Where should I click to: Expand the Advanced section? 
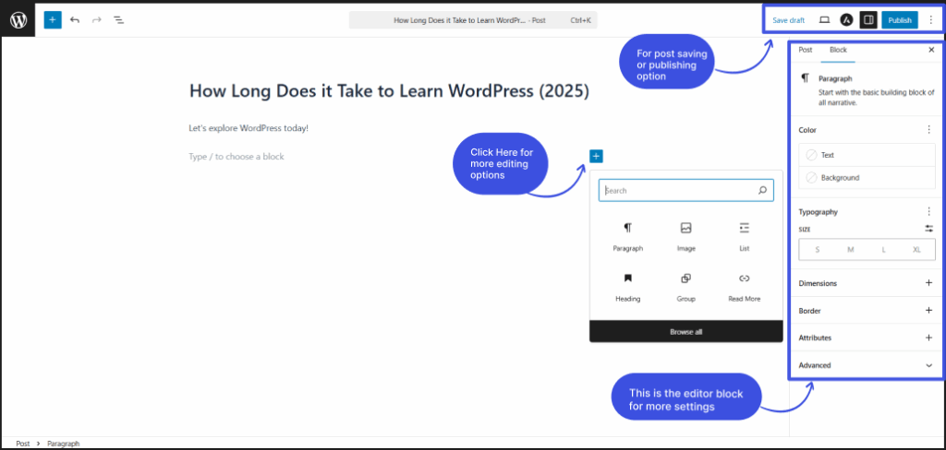coord(867,365)
